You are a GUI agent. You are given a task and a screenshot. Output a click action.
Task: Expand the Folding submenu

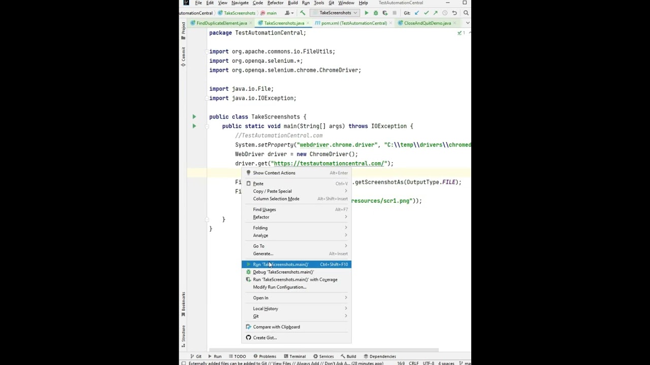[x=296, y=228]
